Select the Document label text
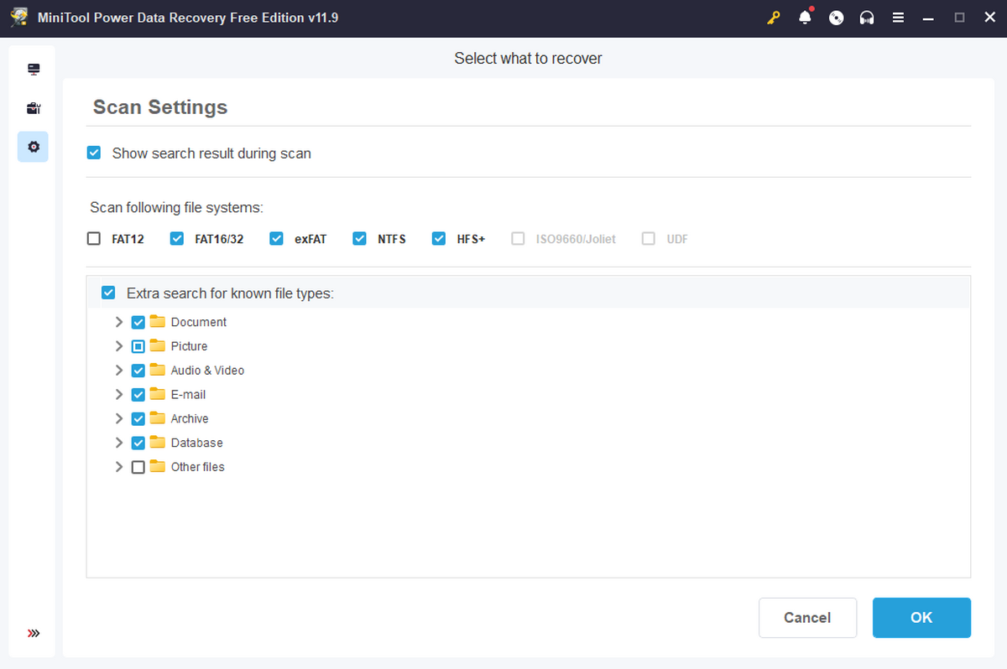Viewport: 1007px width, 669px height. [199, 322]
